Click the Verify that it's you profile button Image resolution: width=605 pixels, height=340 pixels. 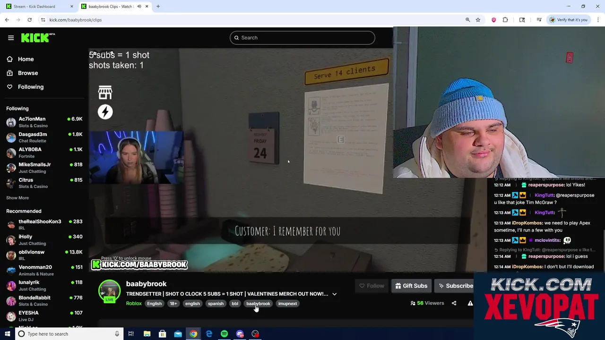point(569,20)
